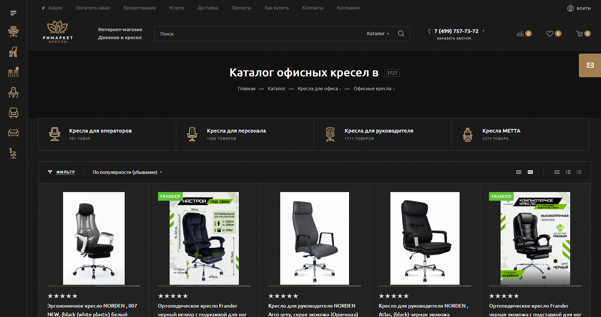Open NORDEN 007 NEW ergonomic chair title

(x=92, y=310)
